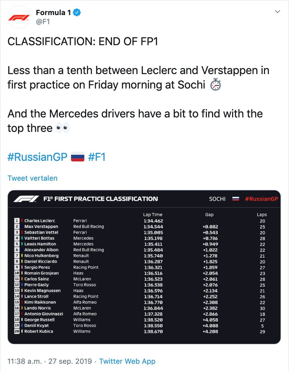Click the Formula 1 profile avatar logo
This screenshot has width=289, height=371.
[19, 17]
